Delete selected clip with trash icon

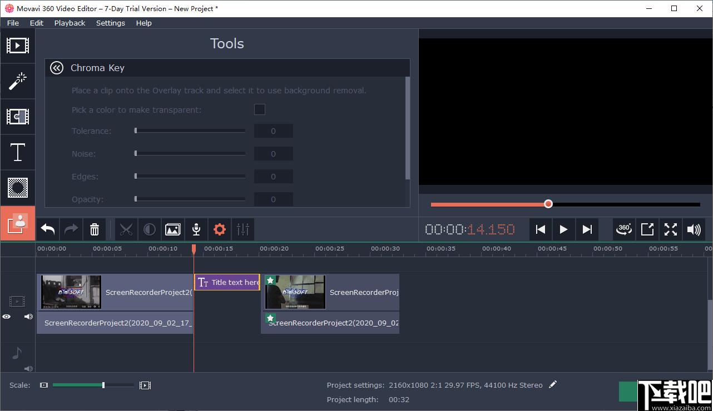coord(95,229)
